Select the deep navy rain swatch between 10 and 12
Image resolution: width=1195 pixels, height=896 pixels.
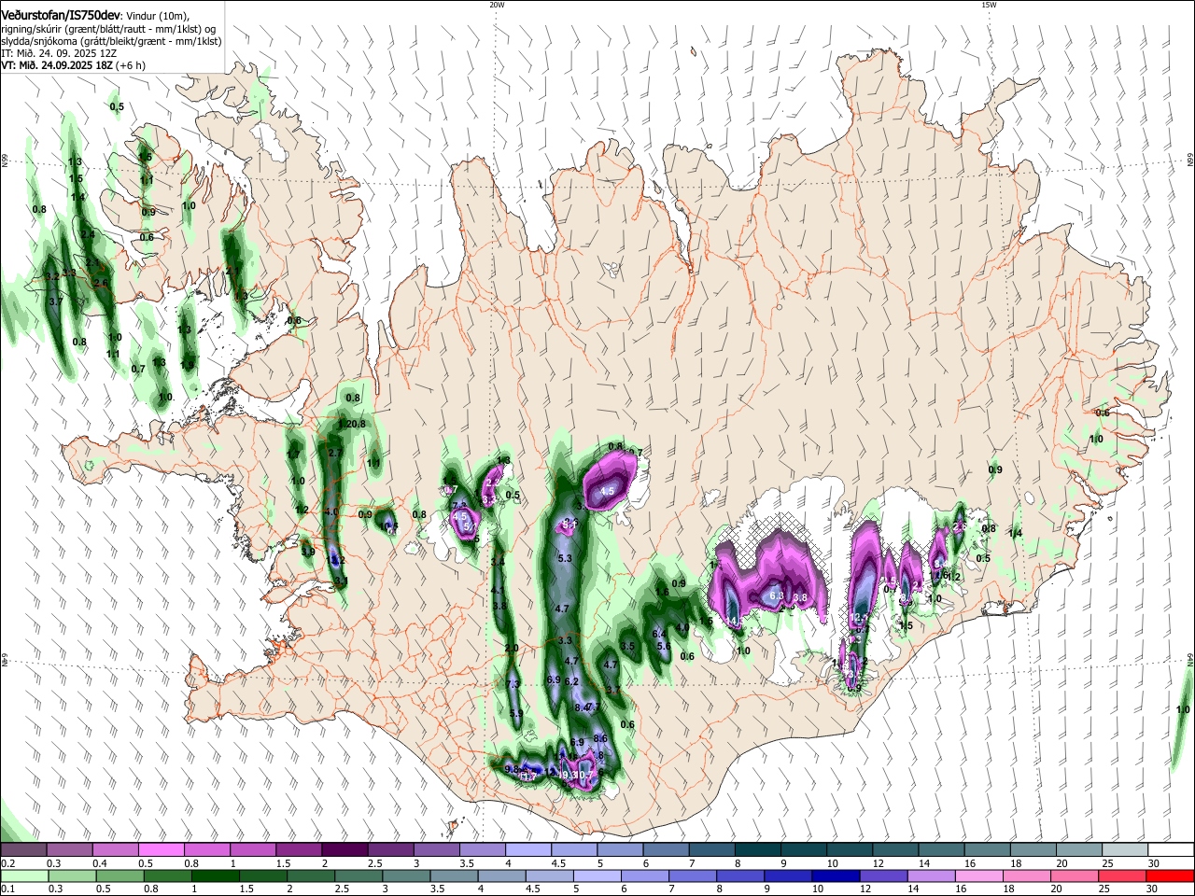[835, 875]
